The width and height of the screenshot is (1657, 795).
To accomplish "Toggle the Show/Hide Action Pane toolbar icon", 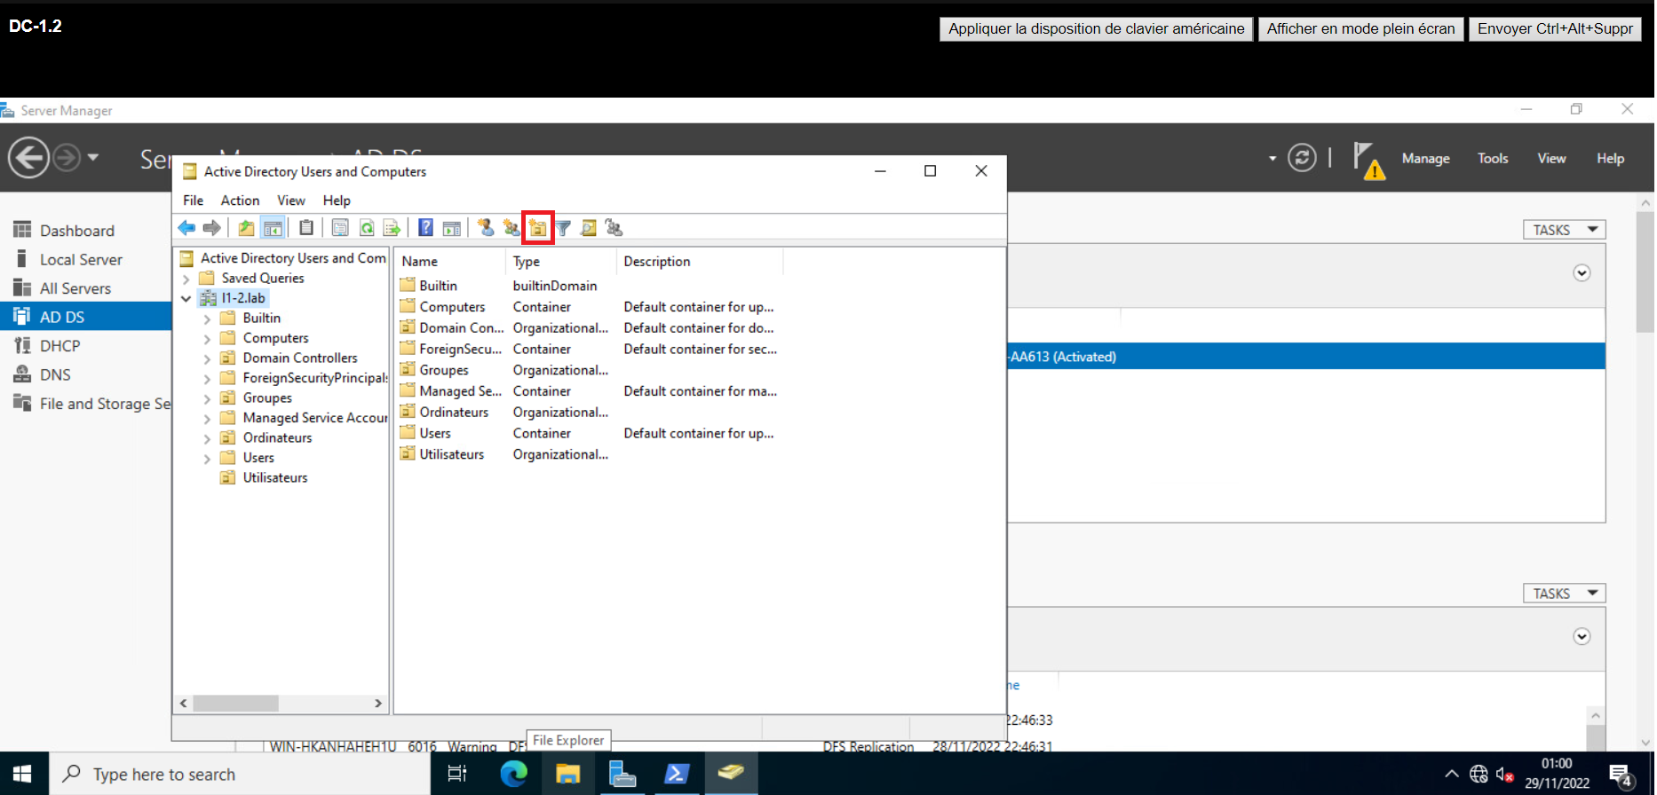I will coord(452,228).
